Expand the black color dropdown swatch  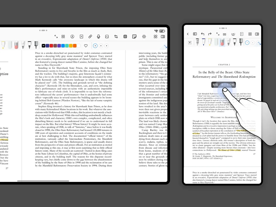[x=43, y=46]
